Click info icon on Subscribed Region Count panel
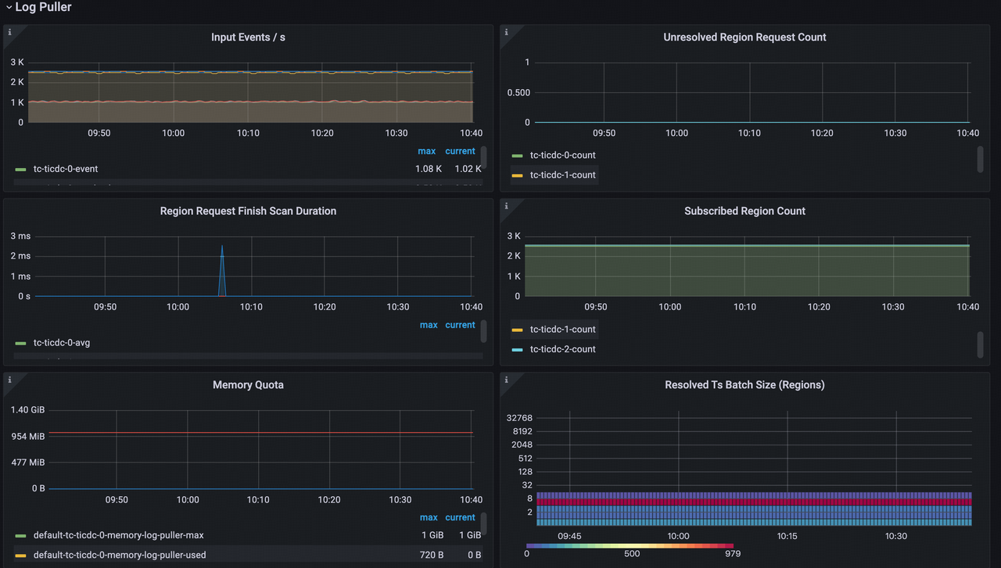This screenshot has width=1001, height=568. tap(506, 206)
